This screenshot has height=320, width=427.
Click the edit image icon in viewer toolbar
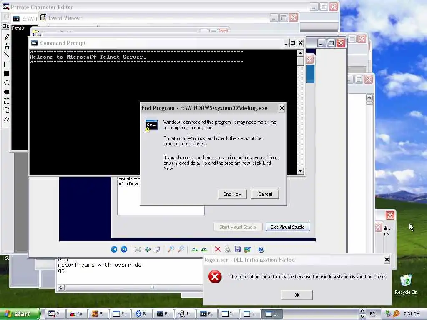pyautogui.click(x=248, y=249)
